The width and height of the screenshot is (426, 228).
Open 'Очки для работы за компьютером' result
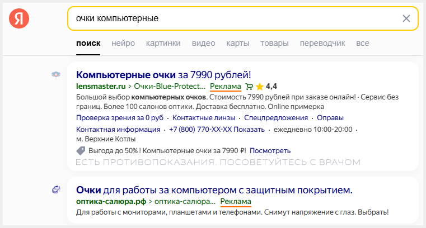214,190
